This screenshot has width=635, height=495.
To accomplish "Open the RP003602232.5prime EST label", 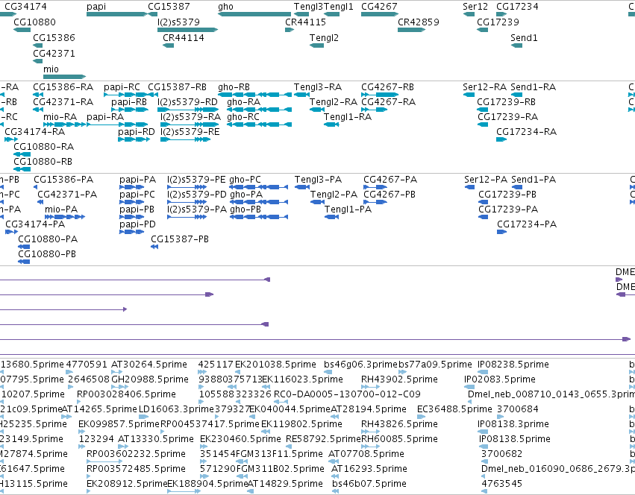I will tap(136, 454).
